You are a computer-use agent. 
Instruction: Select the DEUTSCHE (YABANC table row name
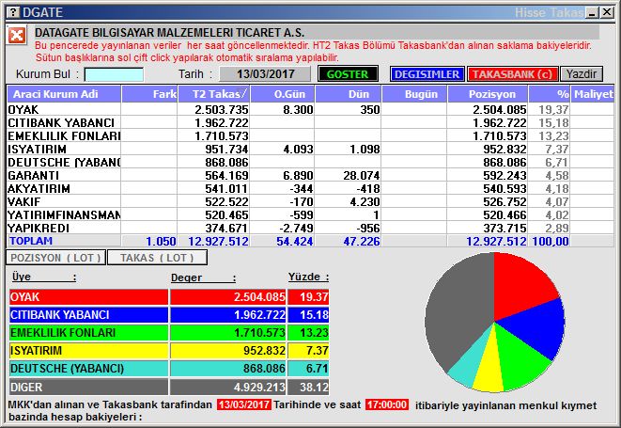click(x=64, y=162)
